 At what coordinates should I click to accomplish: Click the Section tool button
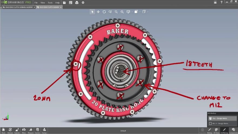pyautogui.click(x=38, y=130)
